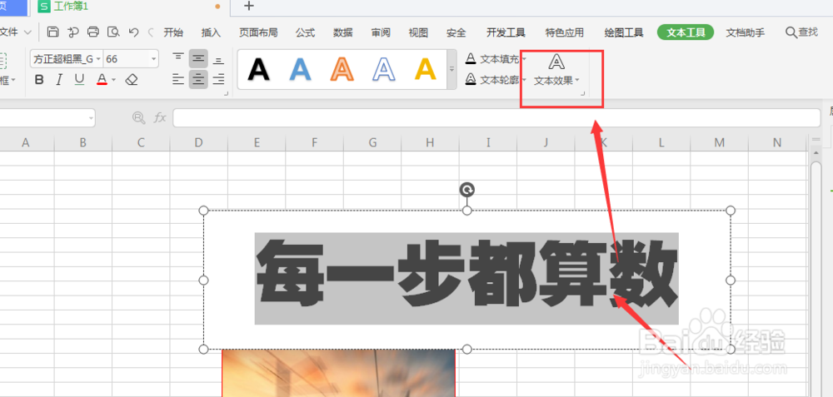Switch to 审阅 tab

(381, 32)
